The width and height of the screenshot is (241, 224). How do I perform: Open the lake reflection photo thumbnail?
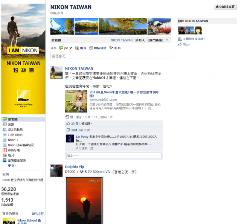pyautogui.click(x=86, y=26)
